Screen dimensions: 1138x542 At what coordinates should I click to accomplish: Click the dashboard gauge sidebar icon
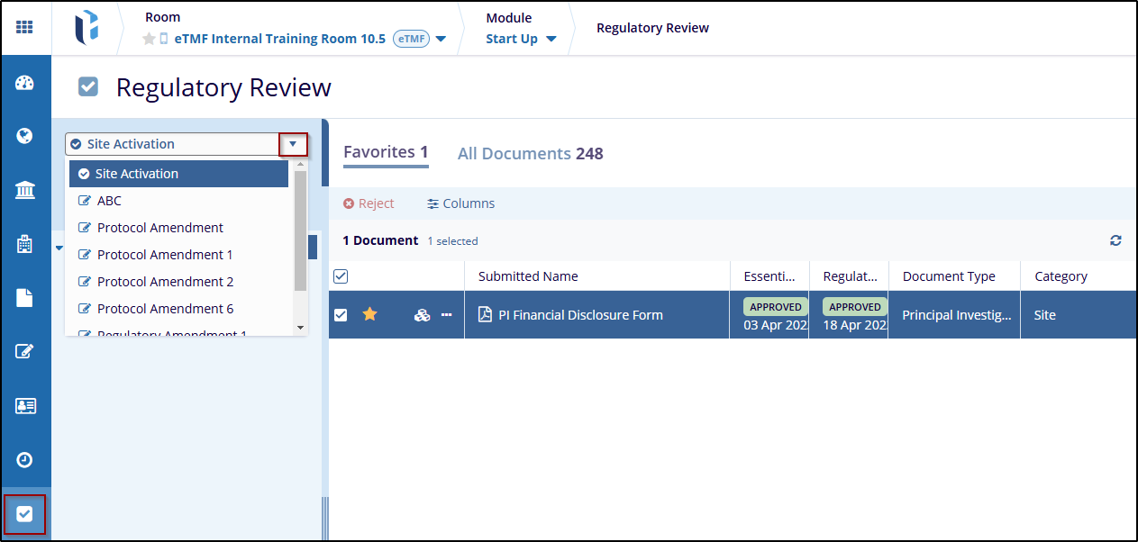(x=24, y=83)
